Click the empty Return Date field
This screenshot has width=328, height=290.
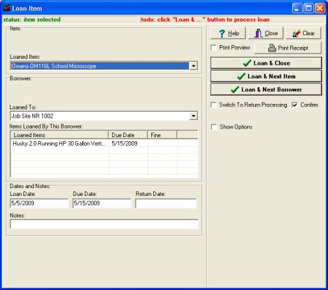[x=166, y=204]
